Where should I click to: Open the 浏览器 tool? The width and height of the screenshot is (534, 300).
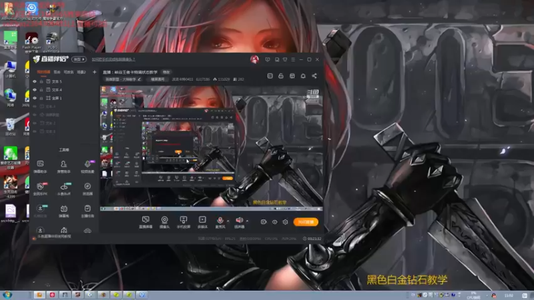87,189
